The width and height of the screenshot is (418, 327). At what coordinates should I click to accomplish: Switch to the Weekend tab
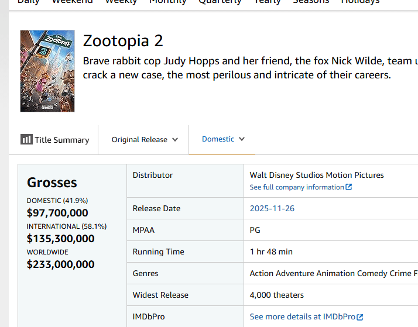point(72,2)
